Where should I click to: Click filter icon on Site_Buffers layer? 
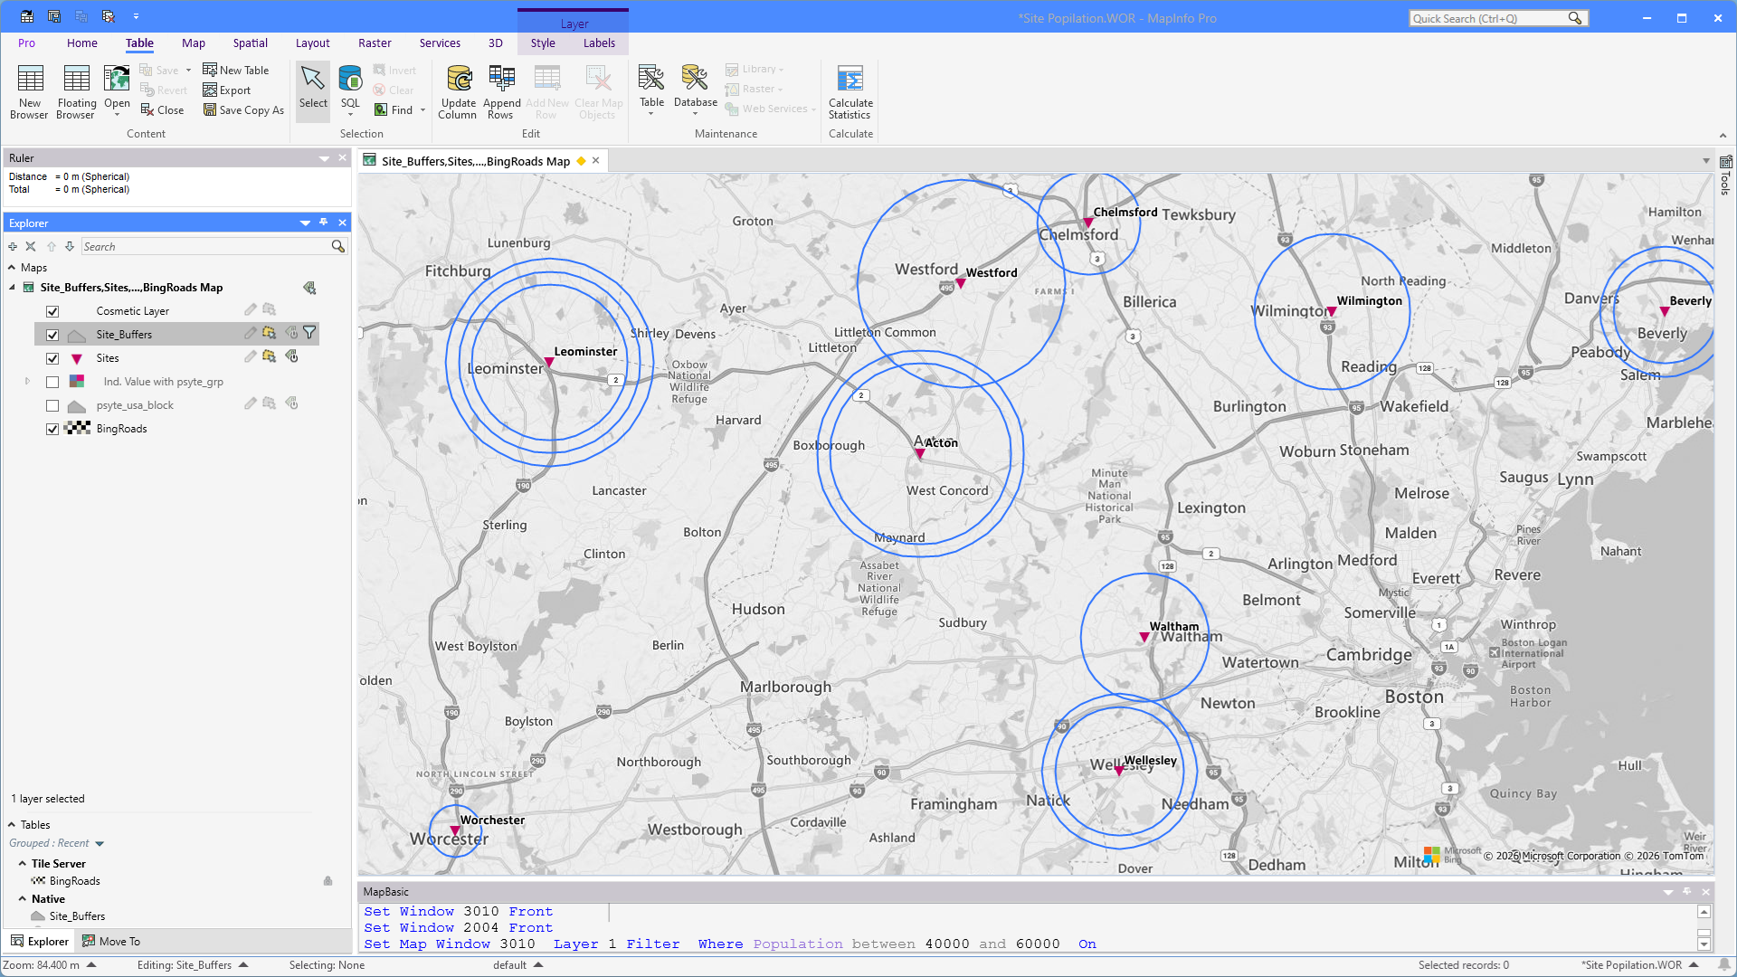[x=309, y=333]
